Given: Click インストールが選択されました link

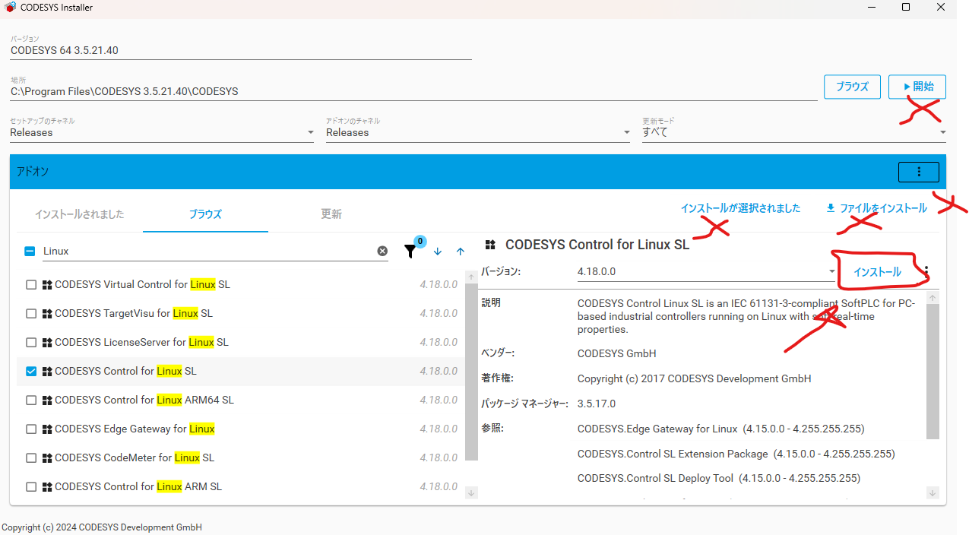Looking at the screenshot, I should point(740,208).
